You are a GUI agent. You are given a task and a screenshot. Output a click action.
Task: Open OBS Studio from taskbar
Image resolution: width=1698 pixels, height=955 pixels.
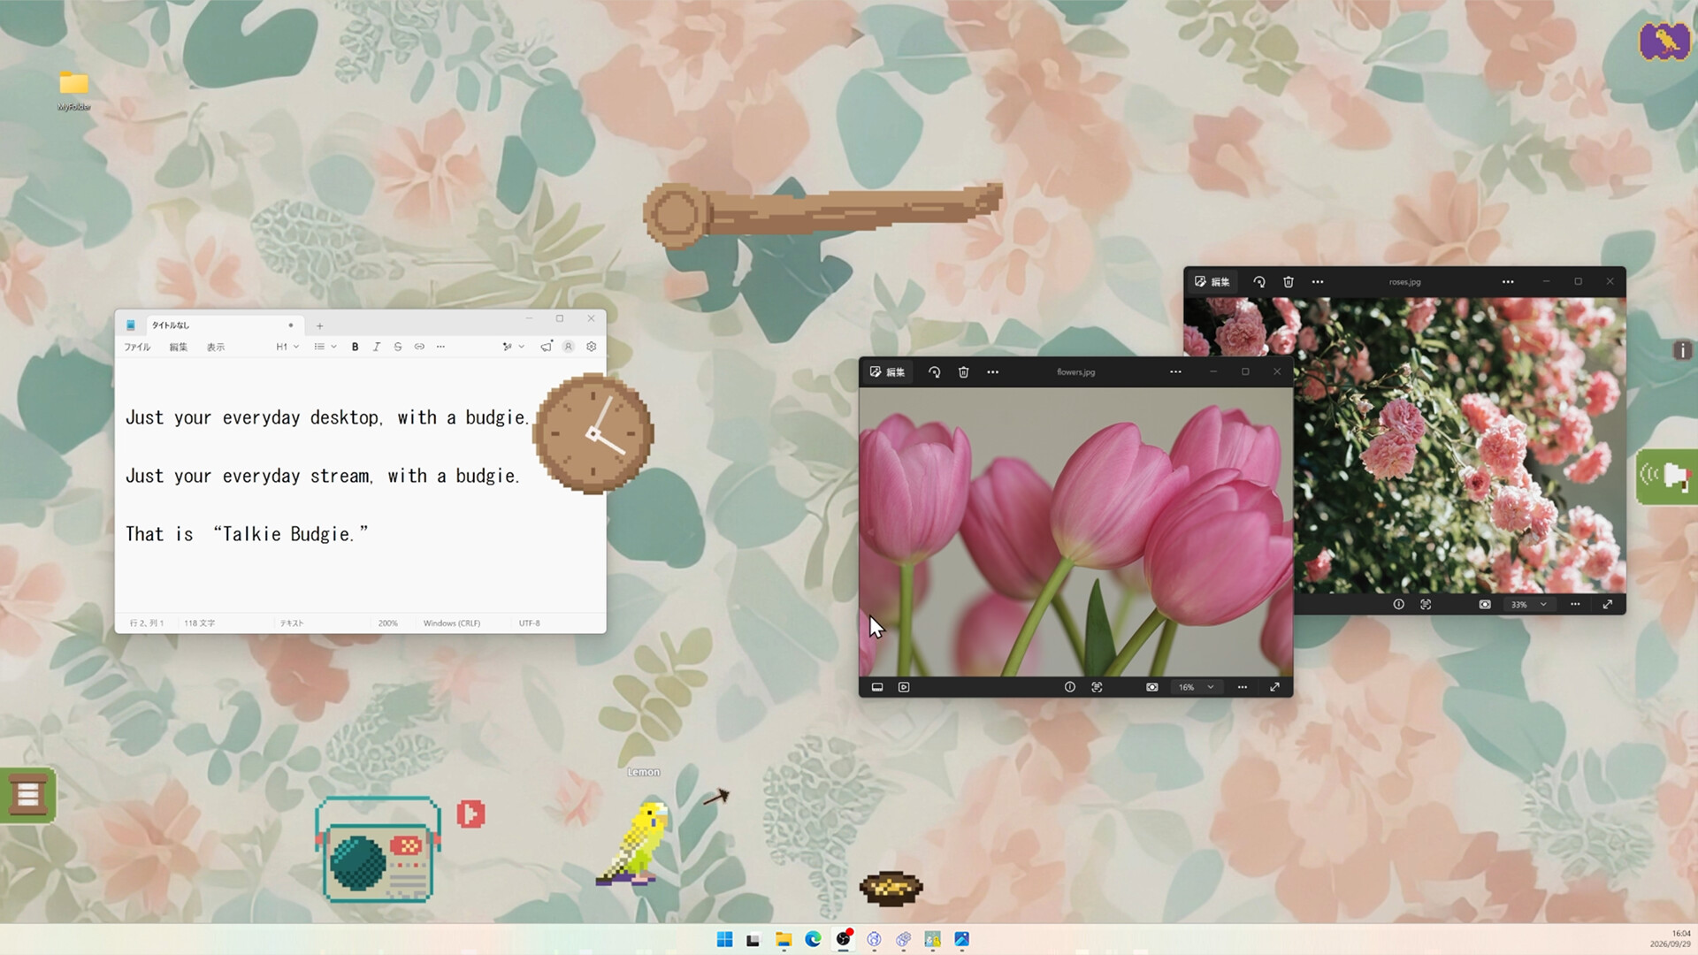point(844,939)
